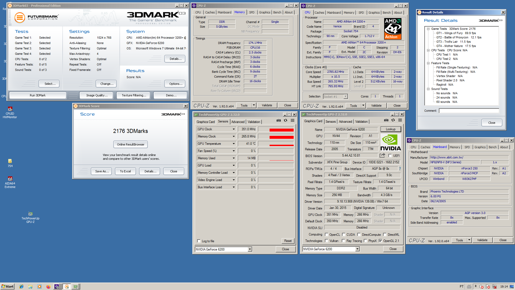The width and height of the screenshot is (515, 290).
Task: Click the BIOS export share icon
Action: click(382, 155)
